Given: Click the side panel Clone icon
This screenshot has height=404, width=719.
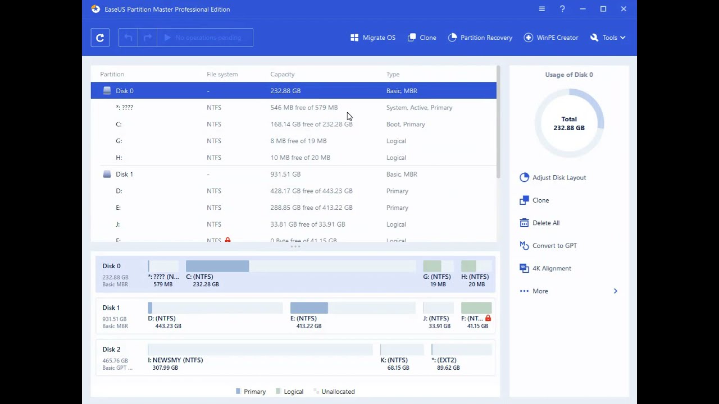Looking at the screenshot, I should pyautogui.click(x=524, y=200).
